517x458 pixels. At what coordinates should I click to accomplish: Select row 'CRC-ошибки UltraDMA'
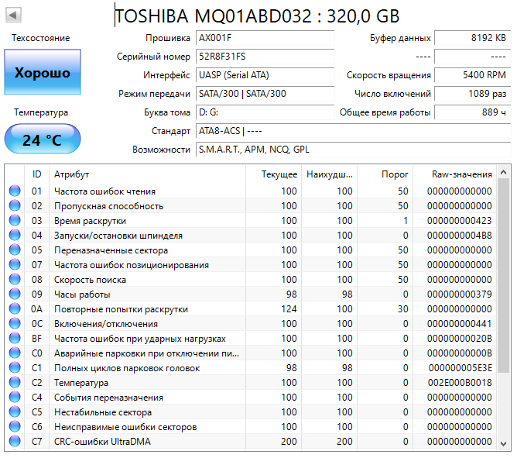[251, 442]
